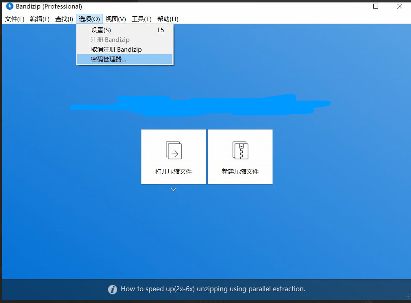
Task: Click the info icon in bottom banner
Action: pyautogui.click(x=113, y=289)
